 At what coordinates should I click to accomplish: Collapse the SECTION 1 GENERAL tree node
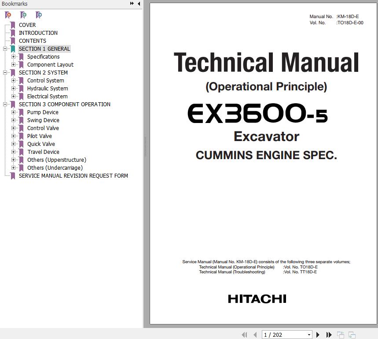(x=5, y=49)
